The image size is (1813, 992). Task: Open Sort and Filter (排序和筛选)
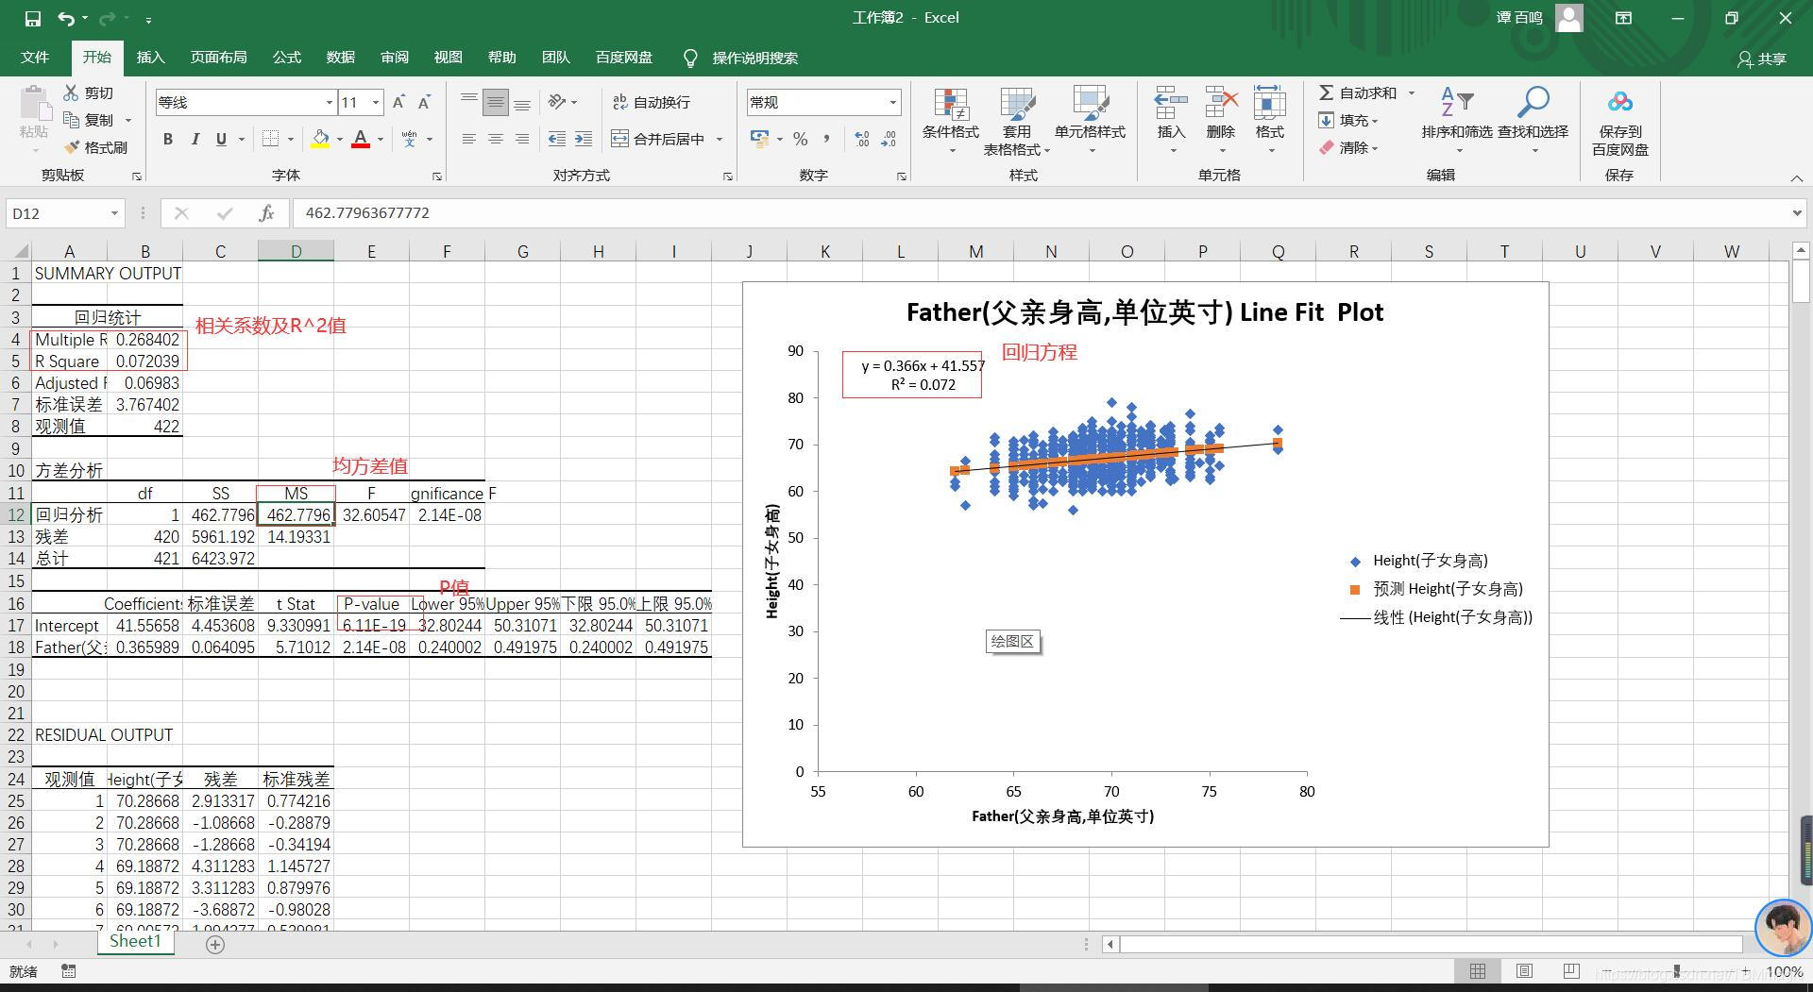click(1457, 122)
